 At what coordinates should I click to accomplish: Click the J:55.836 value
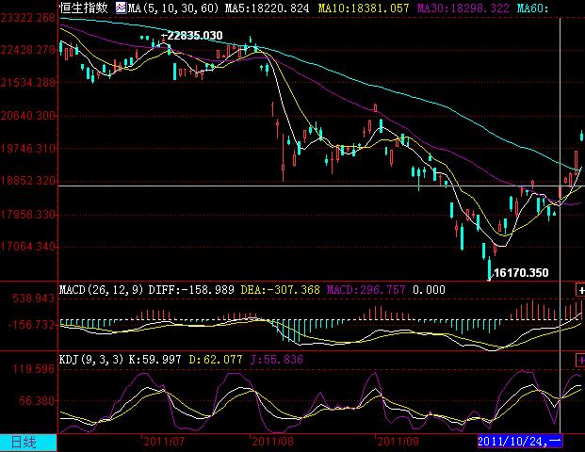276,360
